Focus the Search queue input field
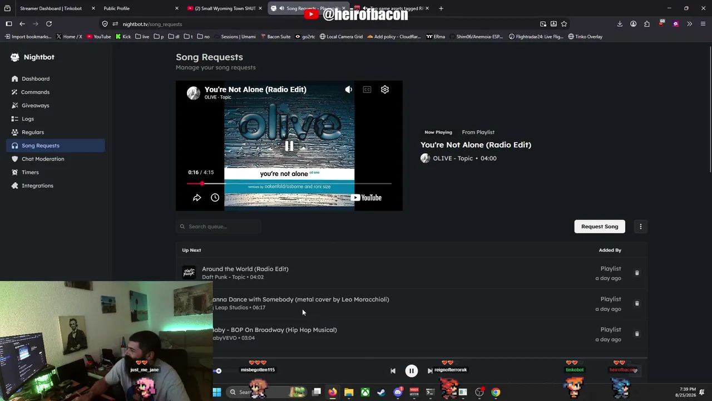The height and width of the screenshot is (401, 712). coord(219,226)
